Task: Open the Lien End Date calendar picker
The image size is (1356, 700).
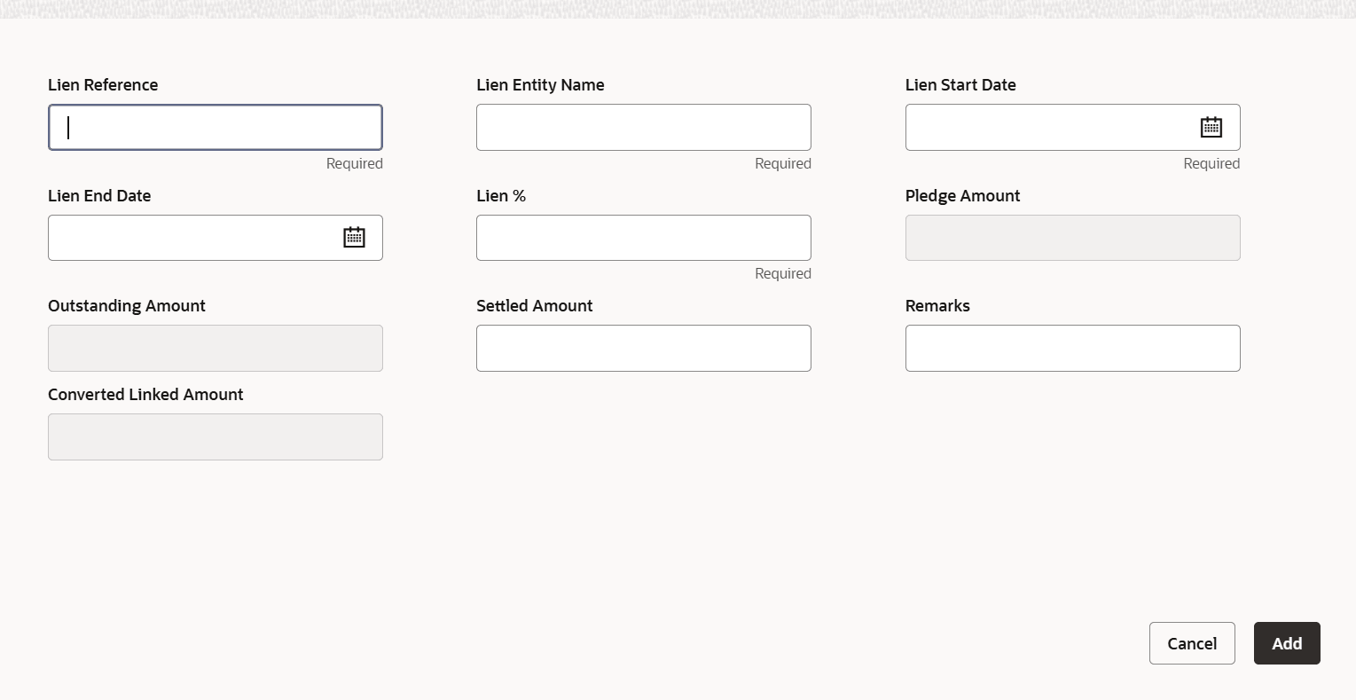Action: tap(354, 237)
